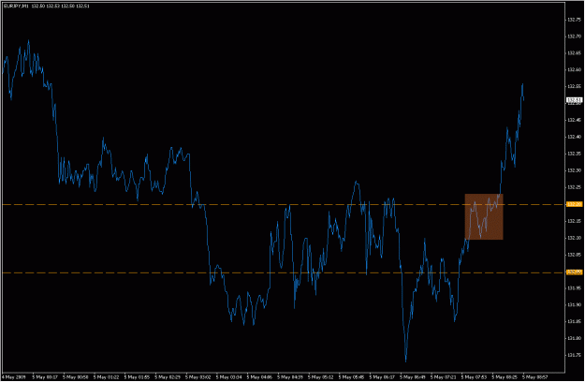
Task: Click the orange 132.00 price level label
Action: coord(574,272)
